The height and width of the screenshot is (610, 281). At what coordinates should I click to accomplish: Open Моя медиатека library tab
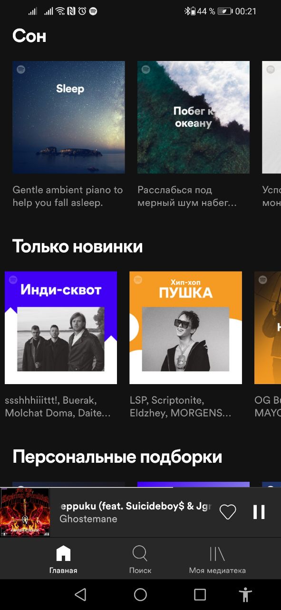[x=217, y=559]
